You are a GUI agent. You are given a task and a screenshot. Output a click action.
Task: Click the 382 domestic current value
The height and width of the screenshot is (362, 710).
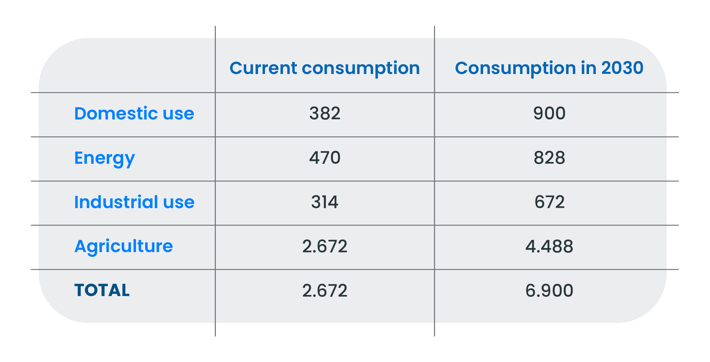pos(325,113)
